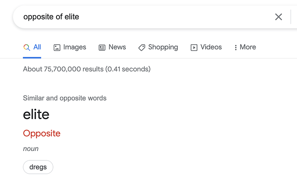Click the "Similar and opposite words" label
Viewport: 297px width, 178px height.
point(65,98)
